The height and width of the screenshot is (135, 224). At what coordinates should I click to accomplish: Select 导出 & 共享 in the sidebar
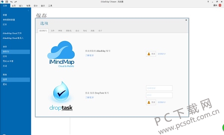(8, 61)
